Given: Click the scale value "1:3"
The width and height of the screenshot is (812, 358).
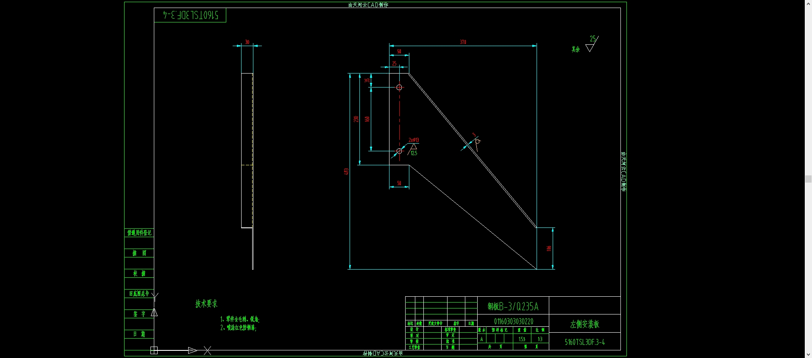Looking at the screenshot, I should point(540,339).
